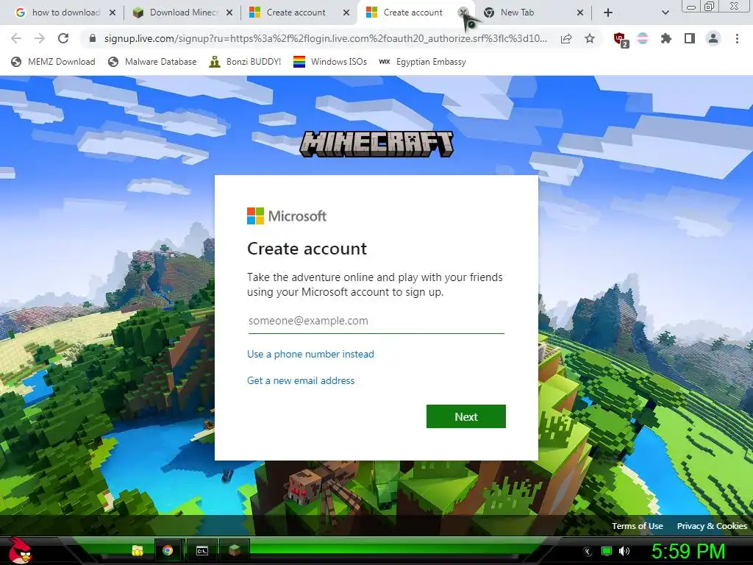Click the Microsoft logo
753x565 pixels.
(287, 216)
